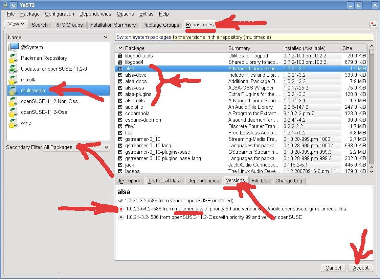Click the package list scrollbar thumb
This screenshot has height=279, width=380.
[x=372, y=52]
